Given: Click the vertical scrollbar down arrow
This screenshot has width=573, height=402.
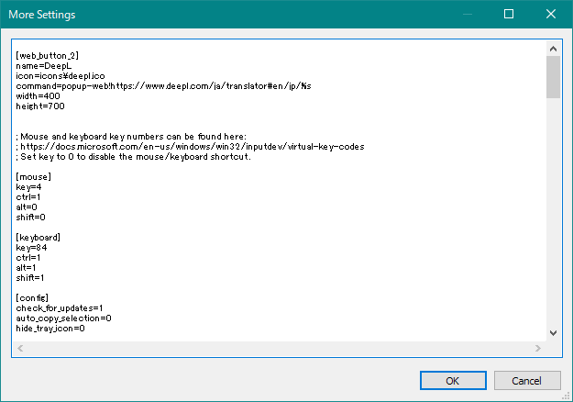Looking at the screenshot, I should click(x=553, y=333).
